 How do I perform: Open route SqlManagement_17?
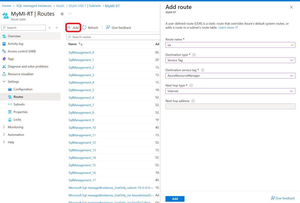point(82,180)
